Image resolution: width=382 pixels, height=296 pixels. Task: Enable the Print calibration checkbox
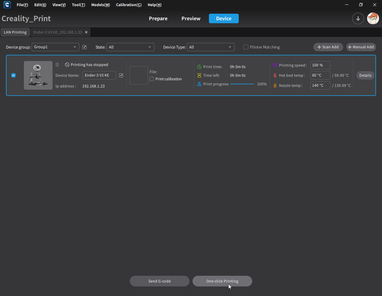coord(152,79)
